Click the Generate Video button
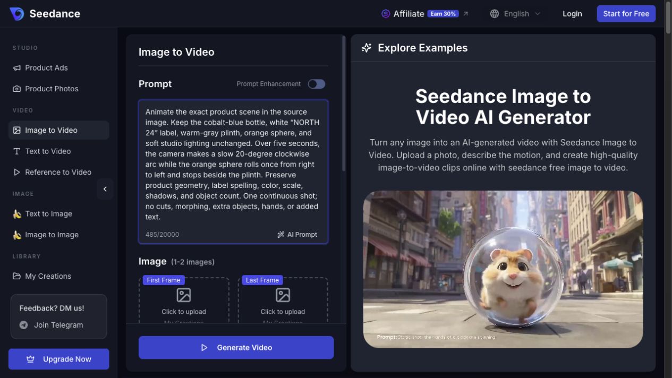 (236, 348)
